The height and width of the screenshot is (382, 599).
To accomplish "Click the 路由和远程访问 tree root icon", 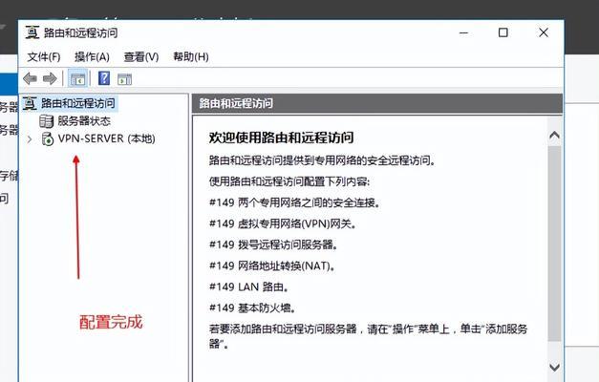I will click(30, 103).
